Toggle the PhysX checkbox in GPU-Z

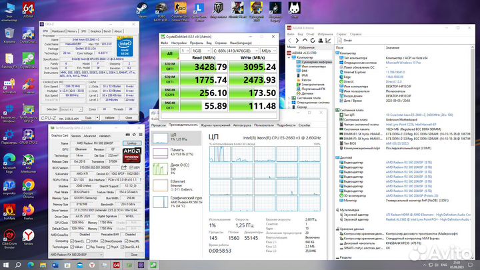click(x=107, y=247)
